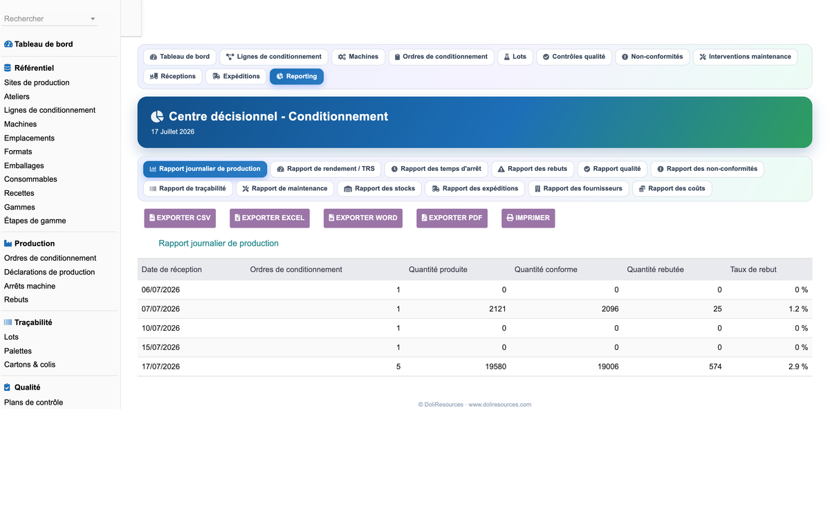Viewport: 830px width, 514px height.
Task: Open the Non-conformités tab
Action: (652, 57)
